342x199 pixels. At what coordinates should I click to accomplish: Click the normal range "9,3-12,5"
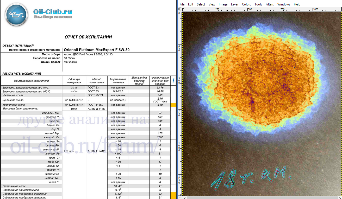[118, 92]
